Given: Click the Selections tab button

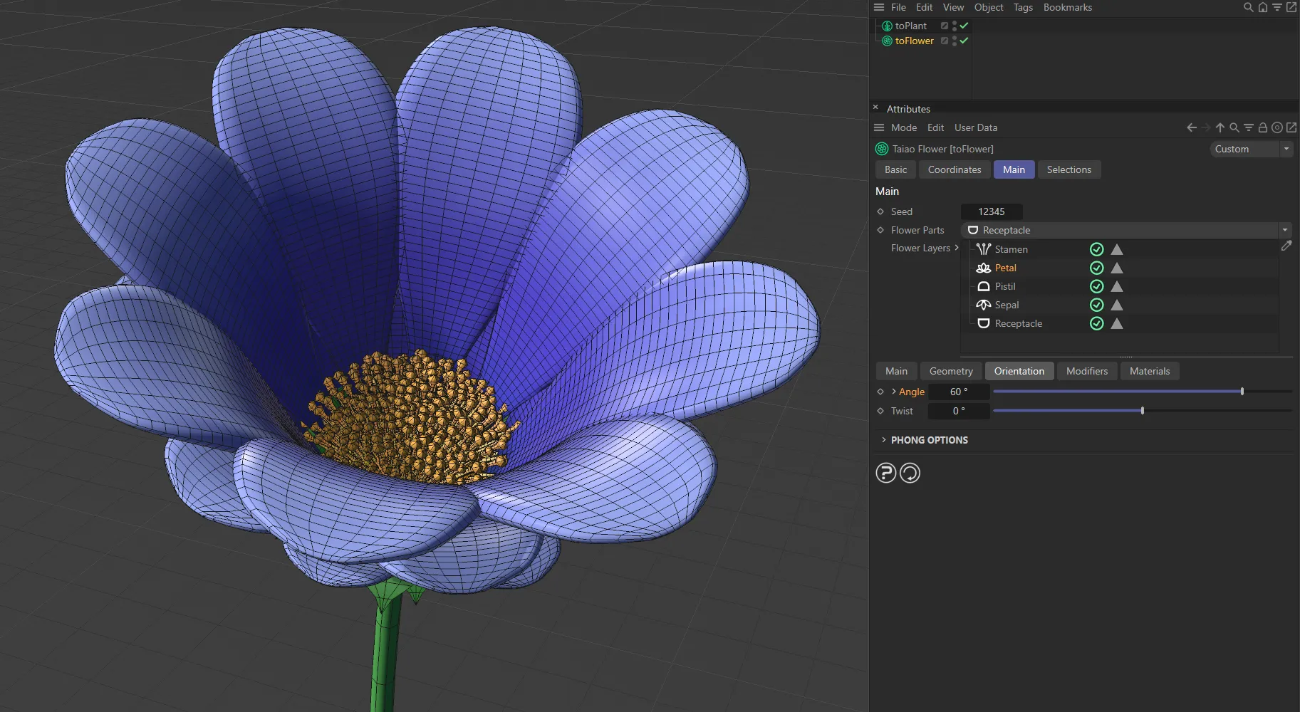Looking at the screenshot, I should click(1068, 169).
